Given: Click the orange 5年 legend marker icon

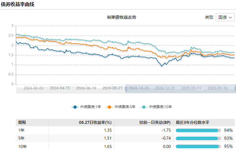Looking at the screenshot, I should tap(110, 107).
